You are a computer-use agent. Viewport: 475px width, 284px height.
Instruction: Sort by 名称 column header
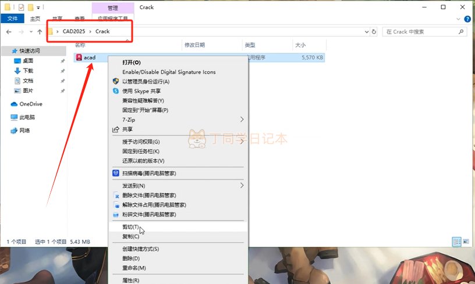80,45
